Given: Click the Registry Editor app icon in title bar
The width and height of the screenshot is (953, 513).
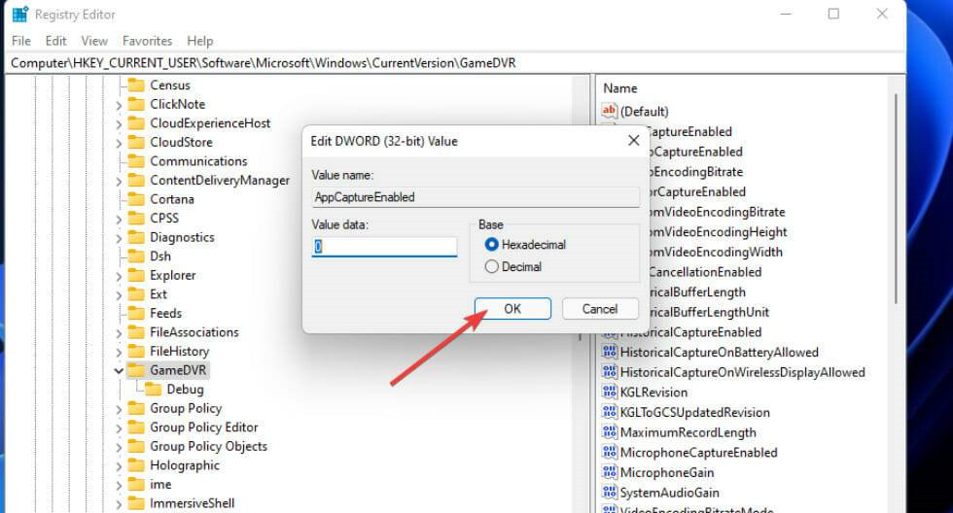Looking at the screenshot, I should click(19, 15).
